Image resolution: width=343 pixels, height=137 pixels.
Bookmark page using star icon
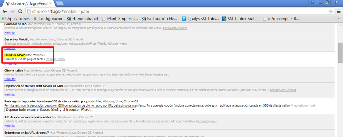pyautogui.click(x=331, y=12)
